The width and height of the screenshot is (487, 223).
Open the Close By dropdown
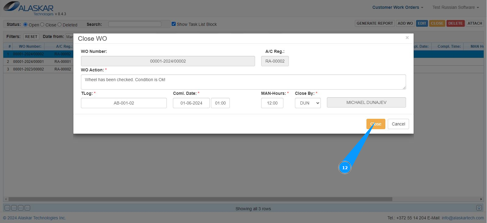click(308, 103)
